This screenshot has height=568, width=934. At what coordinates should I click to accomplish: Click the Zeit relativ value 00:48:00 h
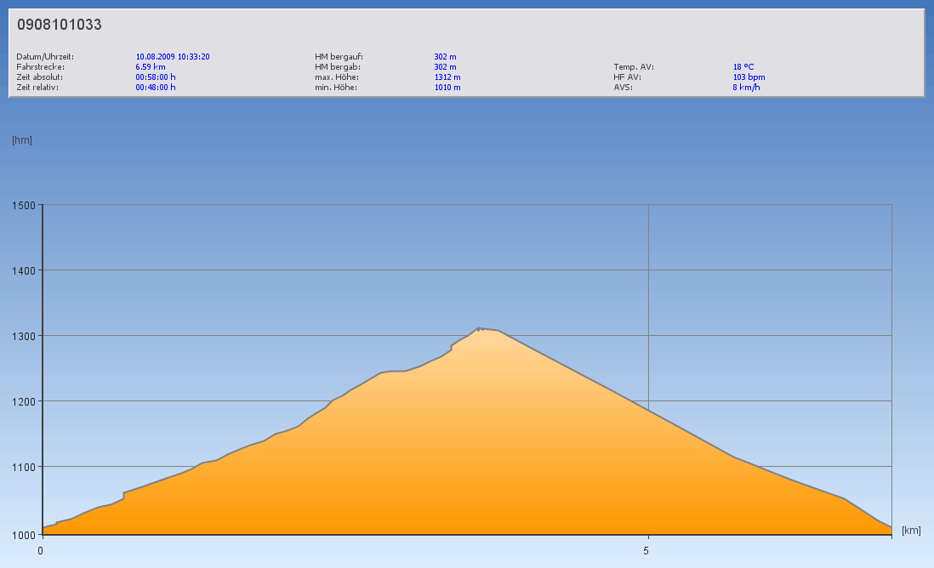point(156,88)
